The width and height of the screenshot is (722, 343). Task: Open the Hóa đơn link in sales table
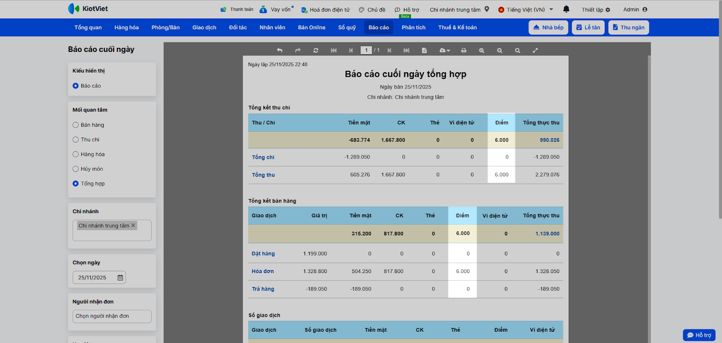(x=263, y=271)
